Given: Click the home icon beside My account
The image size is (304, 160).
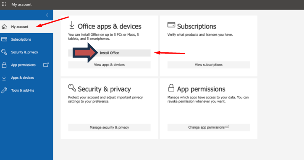Looking at the screenshot, I should pyautogui.click(x=4, y=27).
